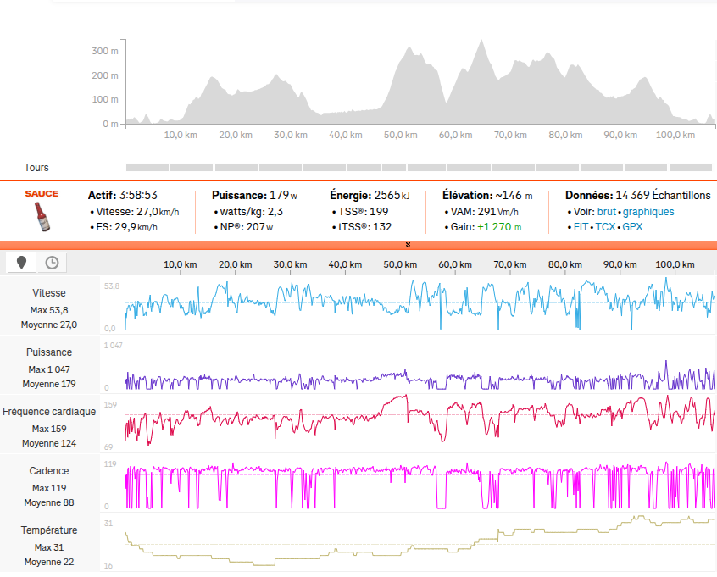
Task: Switch charts to distance with the pin icon
Action: tap(21, 263)
